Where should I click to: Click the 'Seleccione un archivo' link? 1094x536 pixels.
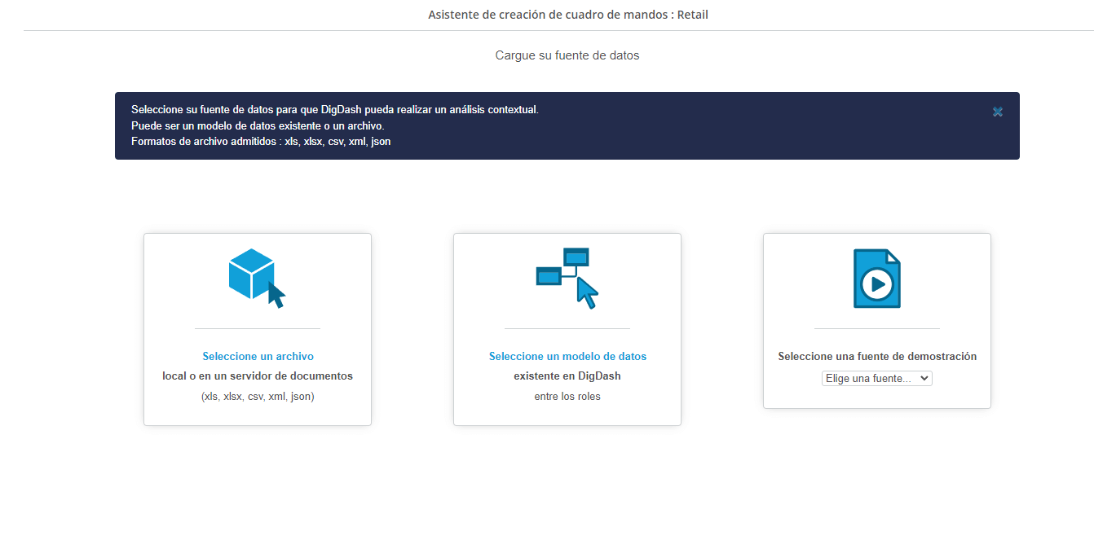click(258, 356)
